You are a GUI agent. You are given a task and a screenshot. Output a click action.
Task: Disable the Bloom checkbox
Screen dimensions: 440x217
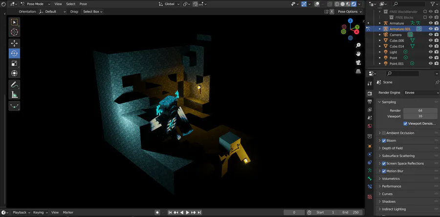(x=384, y=140)
